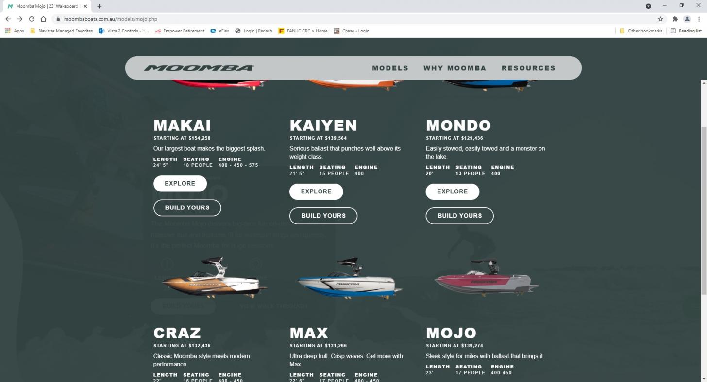The height and width of the screenshot is (382, 707).
Task: Go to the browser home icon
Action: coord(43,19)
